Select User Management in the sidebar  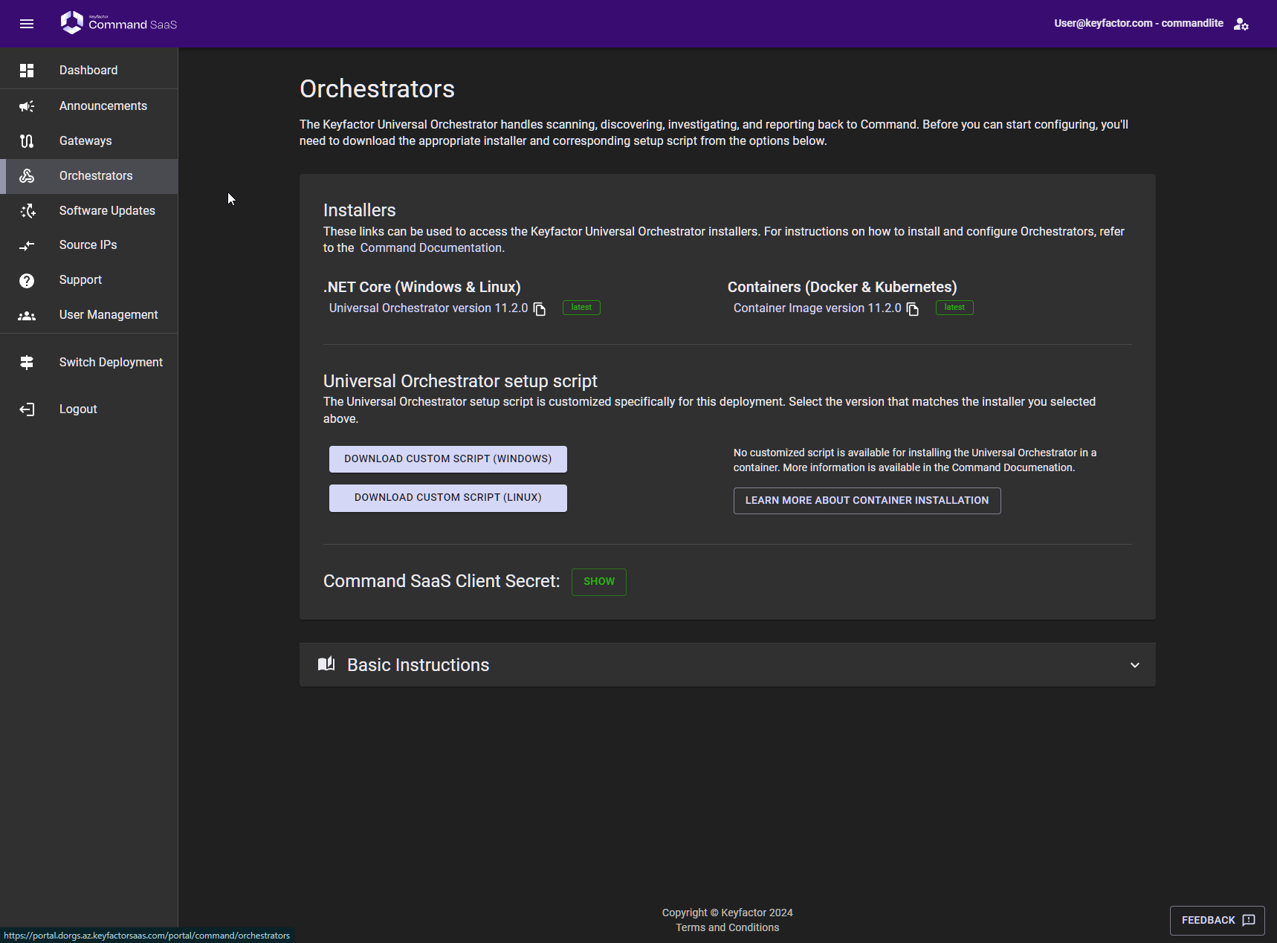click(x=109, y=315)
